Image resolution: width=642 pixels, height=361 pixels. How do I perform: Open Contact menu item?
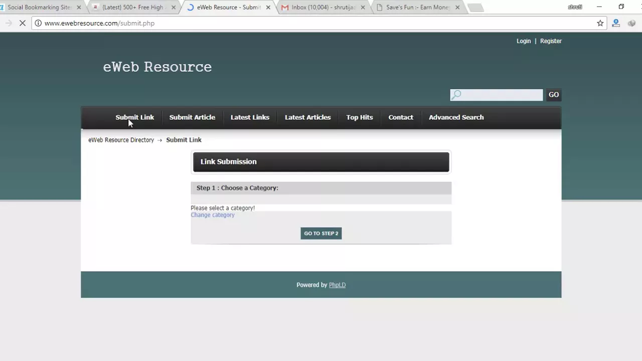401,117
